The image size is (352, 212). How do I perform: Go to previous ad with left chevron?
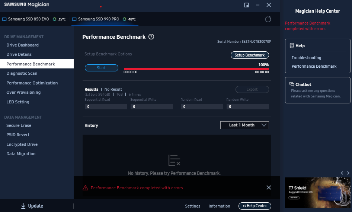coord(342,173)
